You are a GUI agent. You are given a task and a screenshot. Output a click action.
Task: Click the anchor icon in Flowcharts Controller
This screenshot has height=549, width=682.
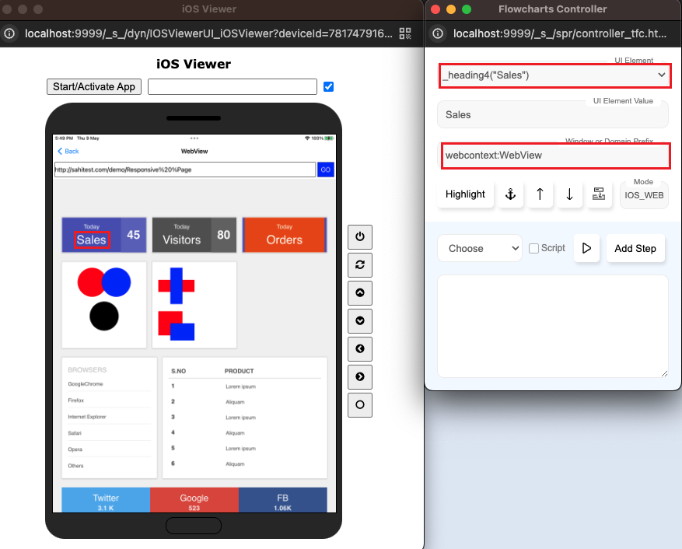(x=510, y=194)
